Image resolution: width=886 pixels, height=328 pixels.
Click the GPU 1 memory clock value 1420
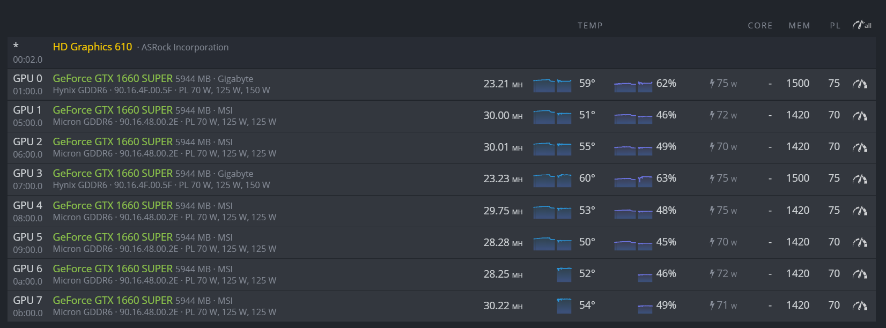(x=798, y=115)
